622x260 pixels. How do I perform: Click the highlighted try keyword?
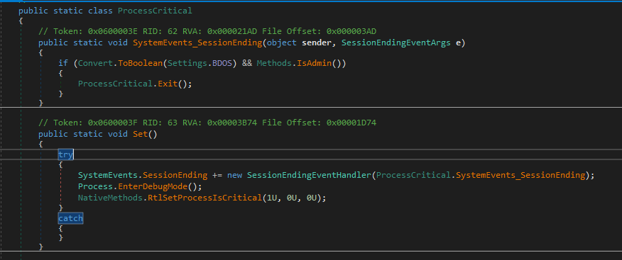[65, 154]
